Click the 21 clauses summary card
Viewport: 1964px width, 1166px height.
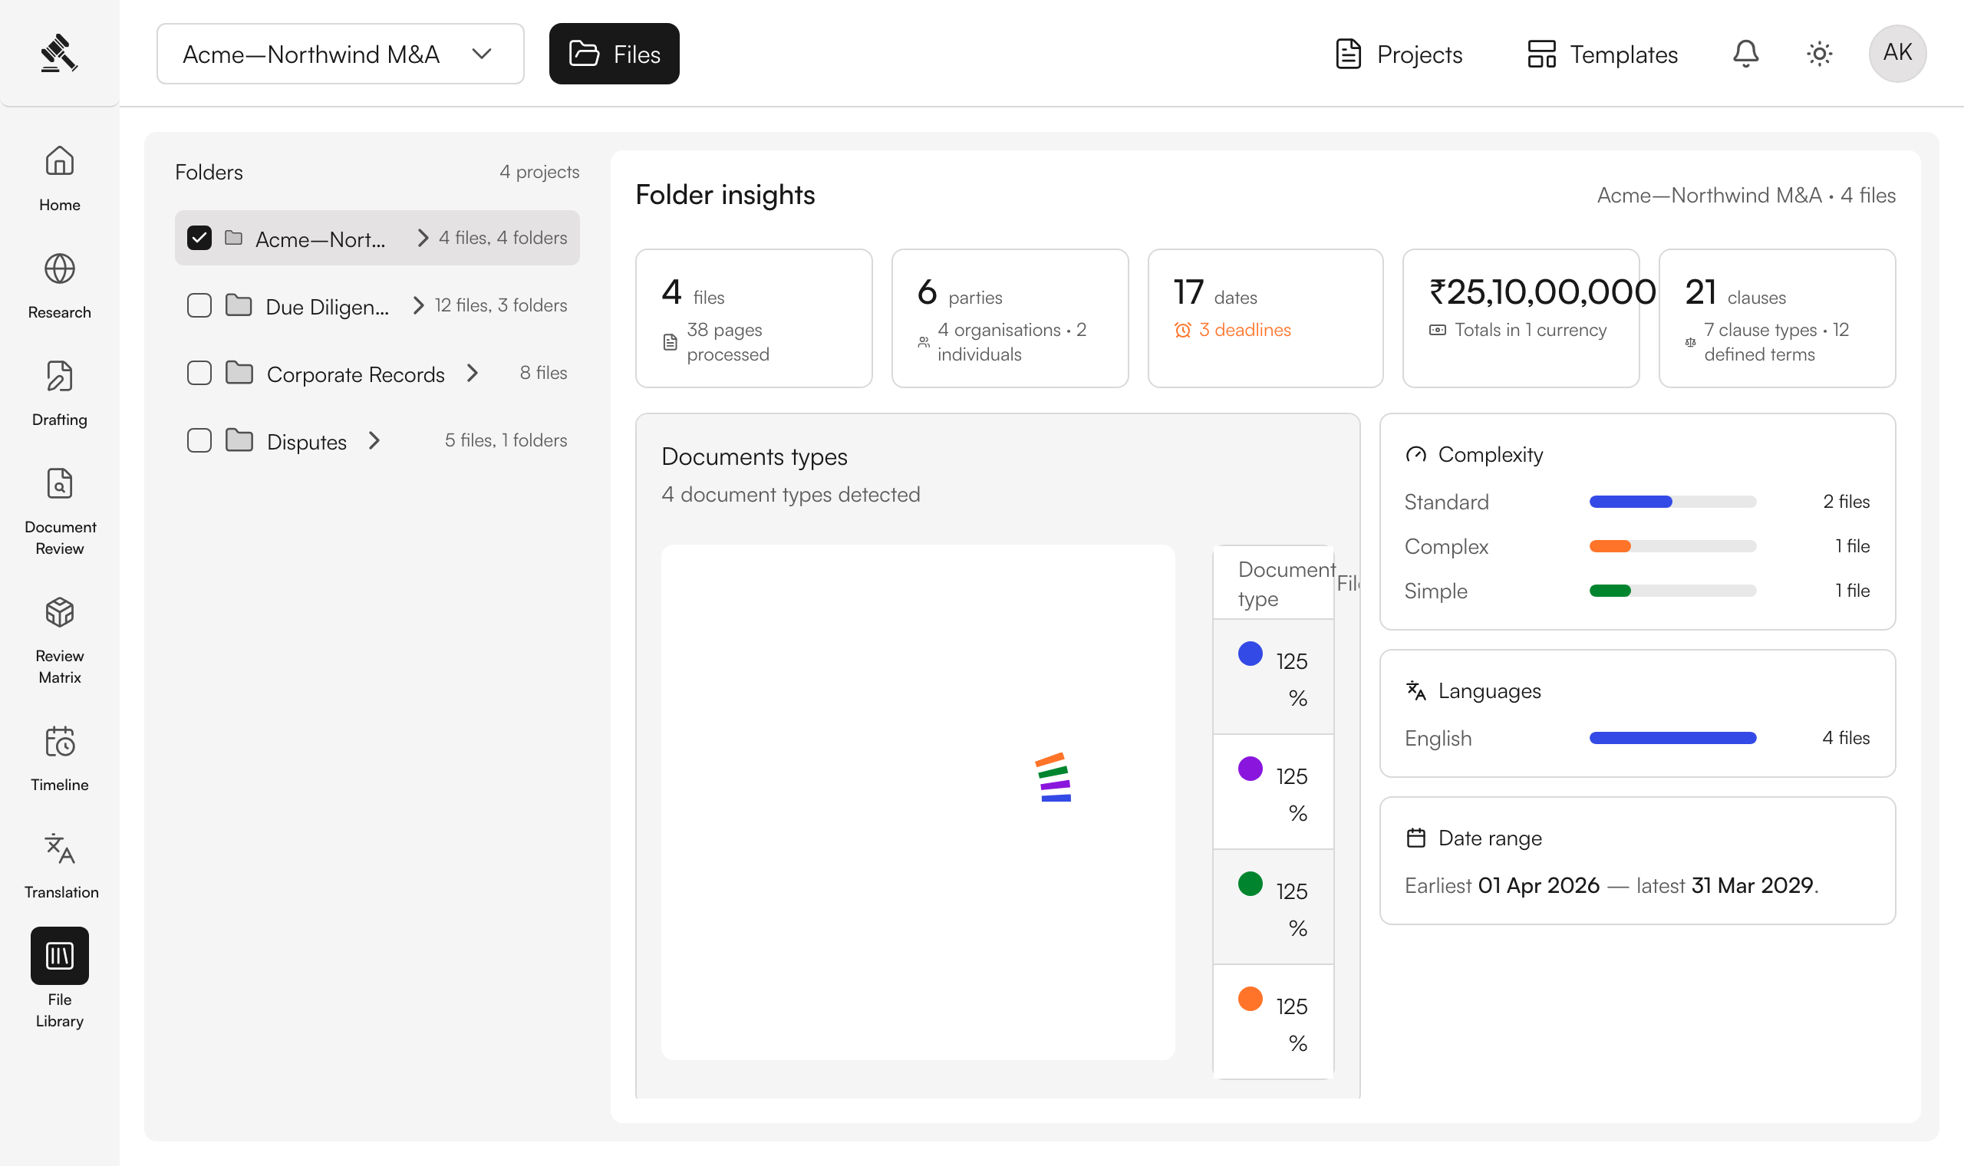click(x=1776, y=318)
